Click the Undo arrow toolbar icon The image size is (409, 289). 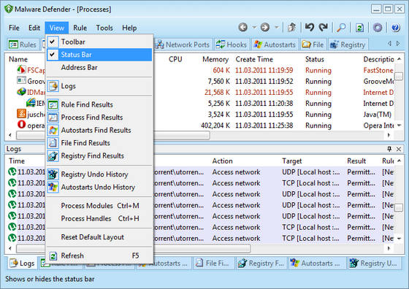(x=310, y=27)
